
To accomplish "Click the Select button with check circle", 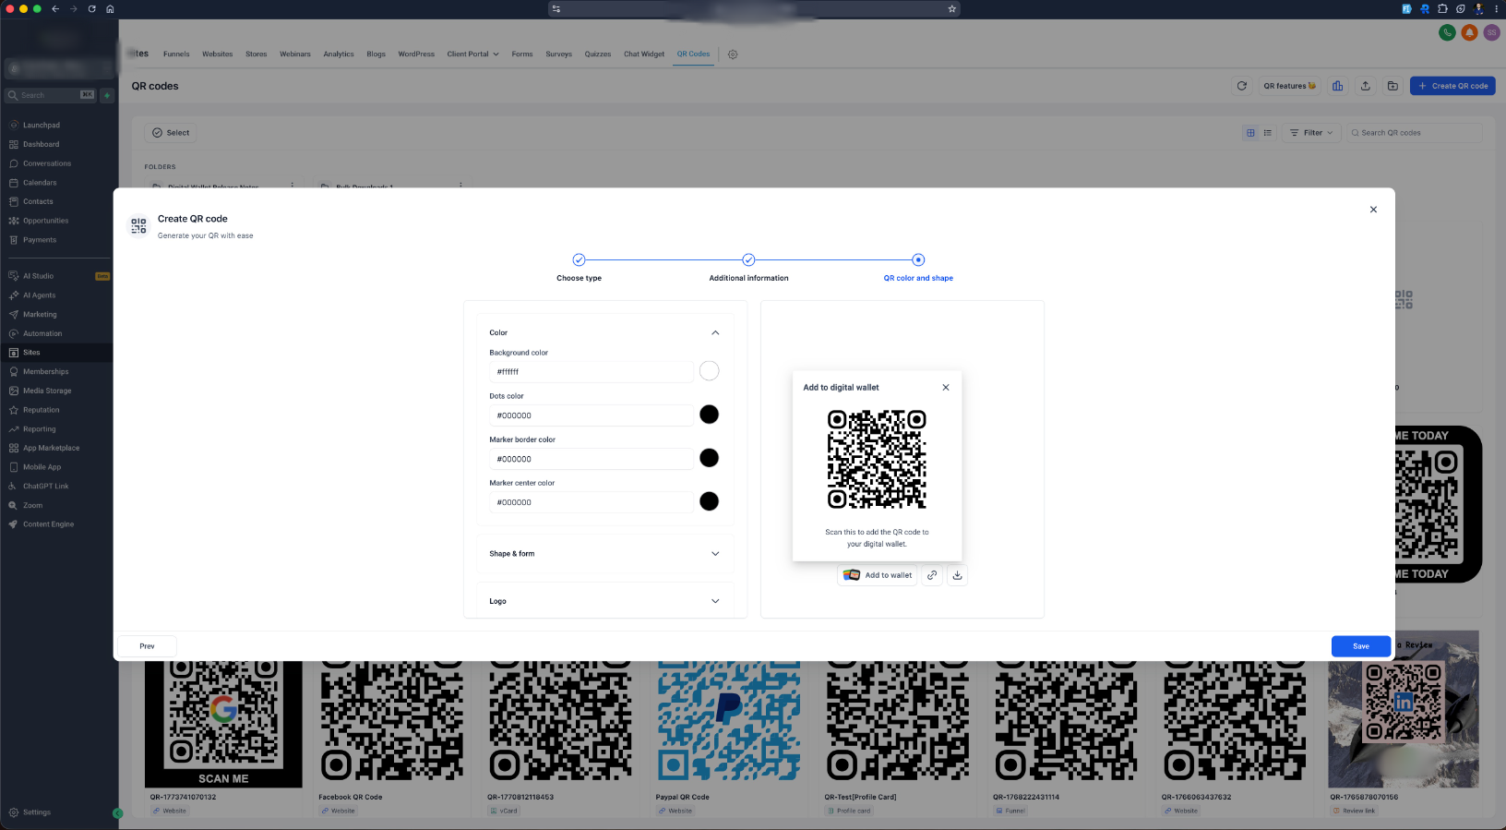I will (x=171, y=133).
